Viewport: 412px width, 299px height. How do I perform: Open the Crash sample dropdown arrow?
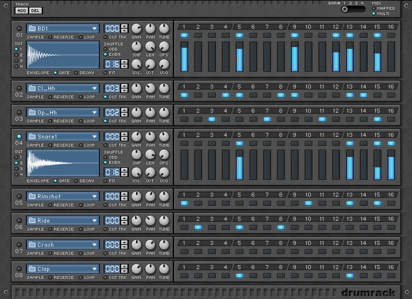95,245
